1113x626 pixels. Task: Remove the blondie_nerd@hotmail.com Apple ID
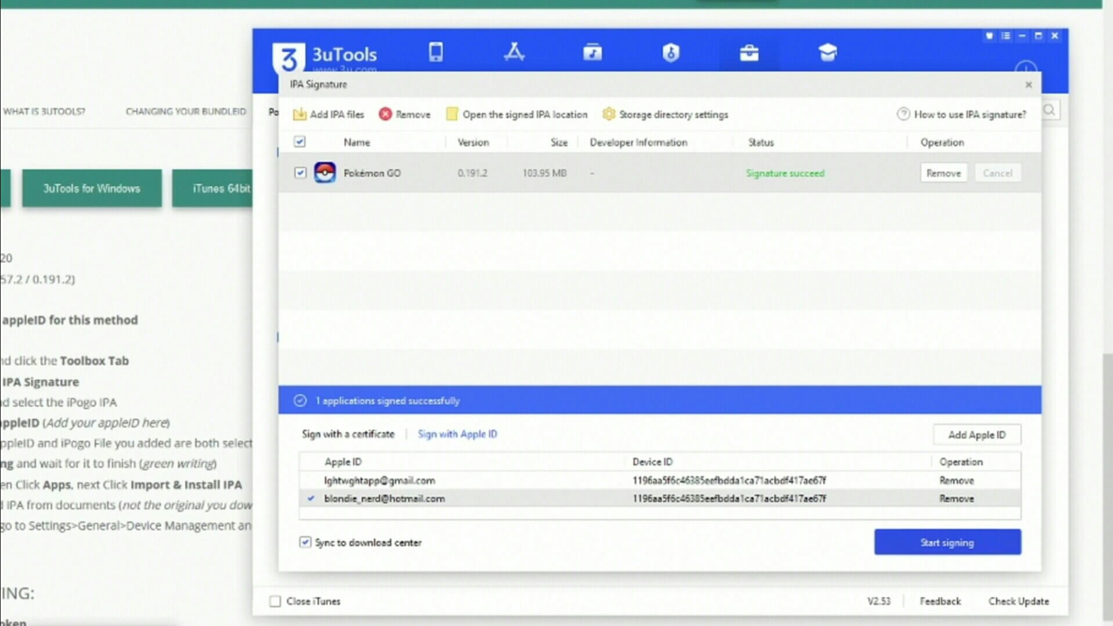tap(956, 498)
